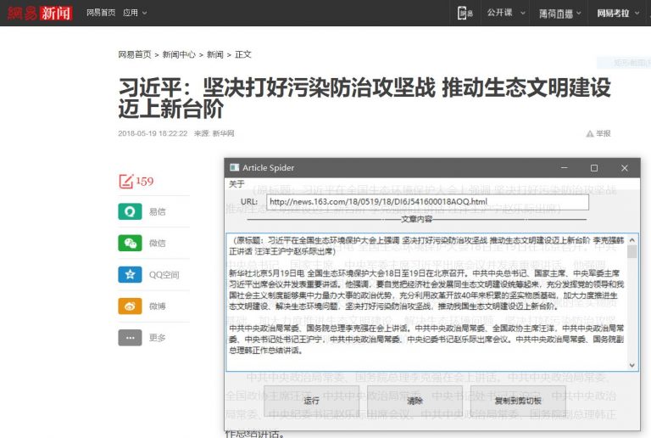
Task: Expand the 公开课 dropdown menu
Action: tap(504, 13)
